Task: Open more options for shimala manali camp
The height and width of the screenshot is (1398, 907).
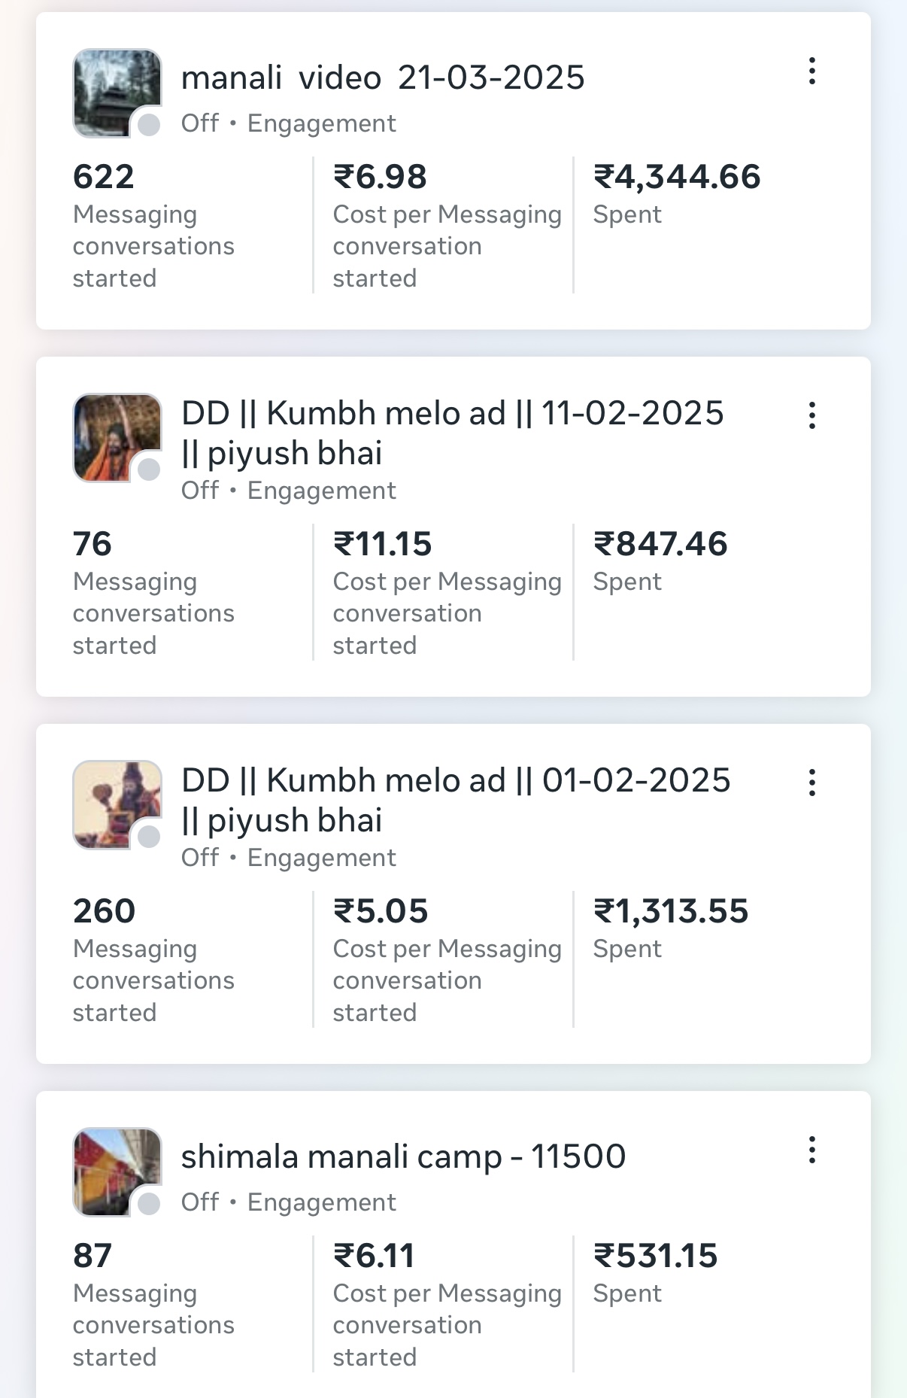Action: pos(812,1150)
